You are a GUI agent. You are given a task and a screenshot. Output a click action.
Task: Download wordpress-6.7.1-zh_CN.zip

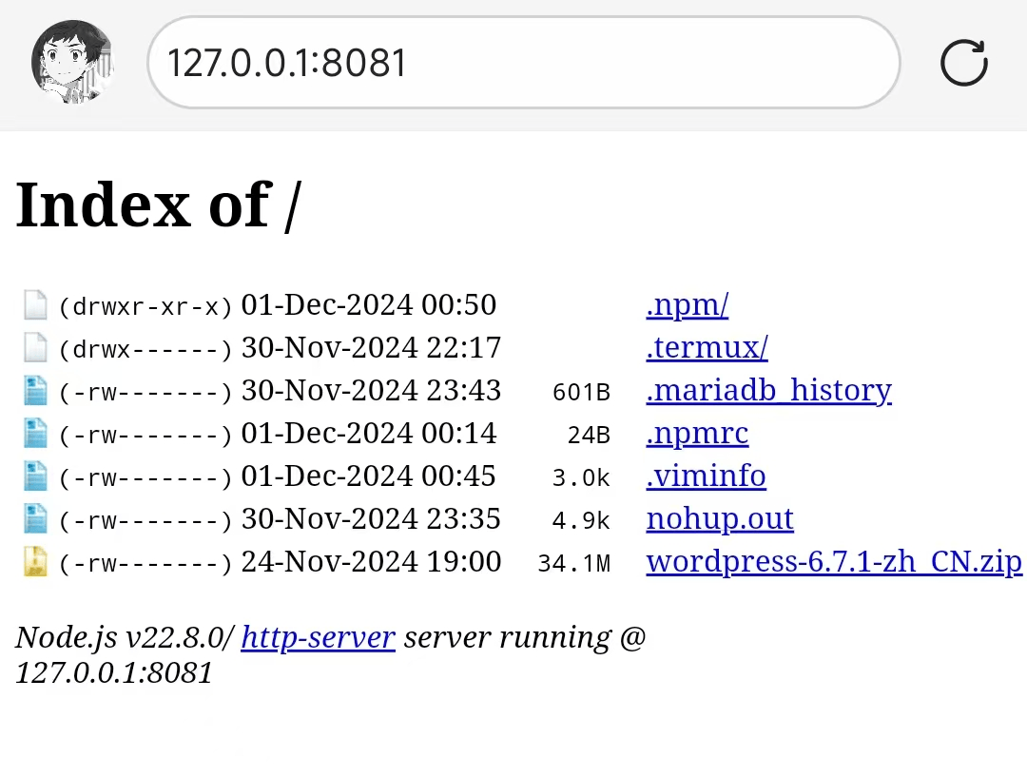click(x=833, y=562)
